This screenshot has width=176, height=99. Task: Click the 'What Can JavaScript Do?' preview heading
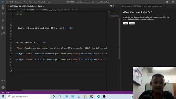tap(137, 12)
